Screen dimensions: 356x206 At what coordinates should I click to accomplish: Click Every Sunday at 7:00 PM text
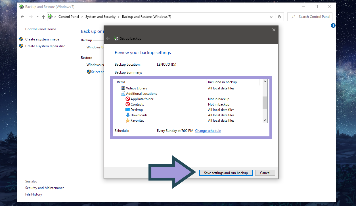tap(175, 131)
